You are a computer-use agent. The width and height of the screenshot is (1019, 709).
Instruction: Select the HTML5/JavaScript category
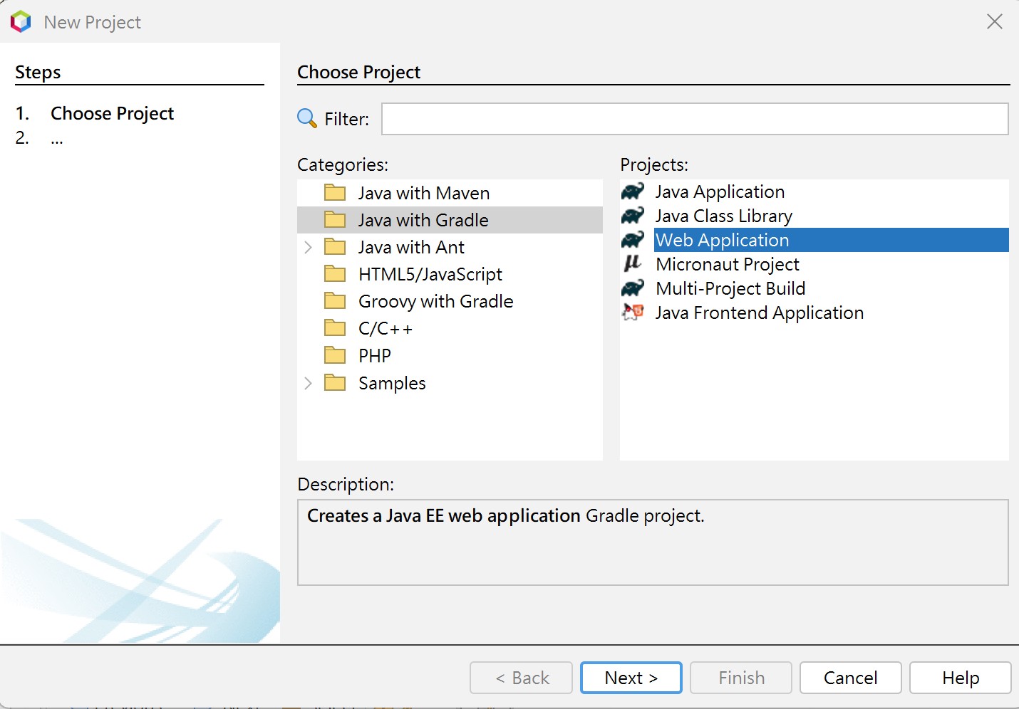click(x=430, y=274)
